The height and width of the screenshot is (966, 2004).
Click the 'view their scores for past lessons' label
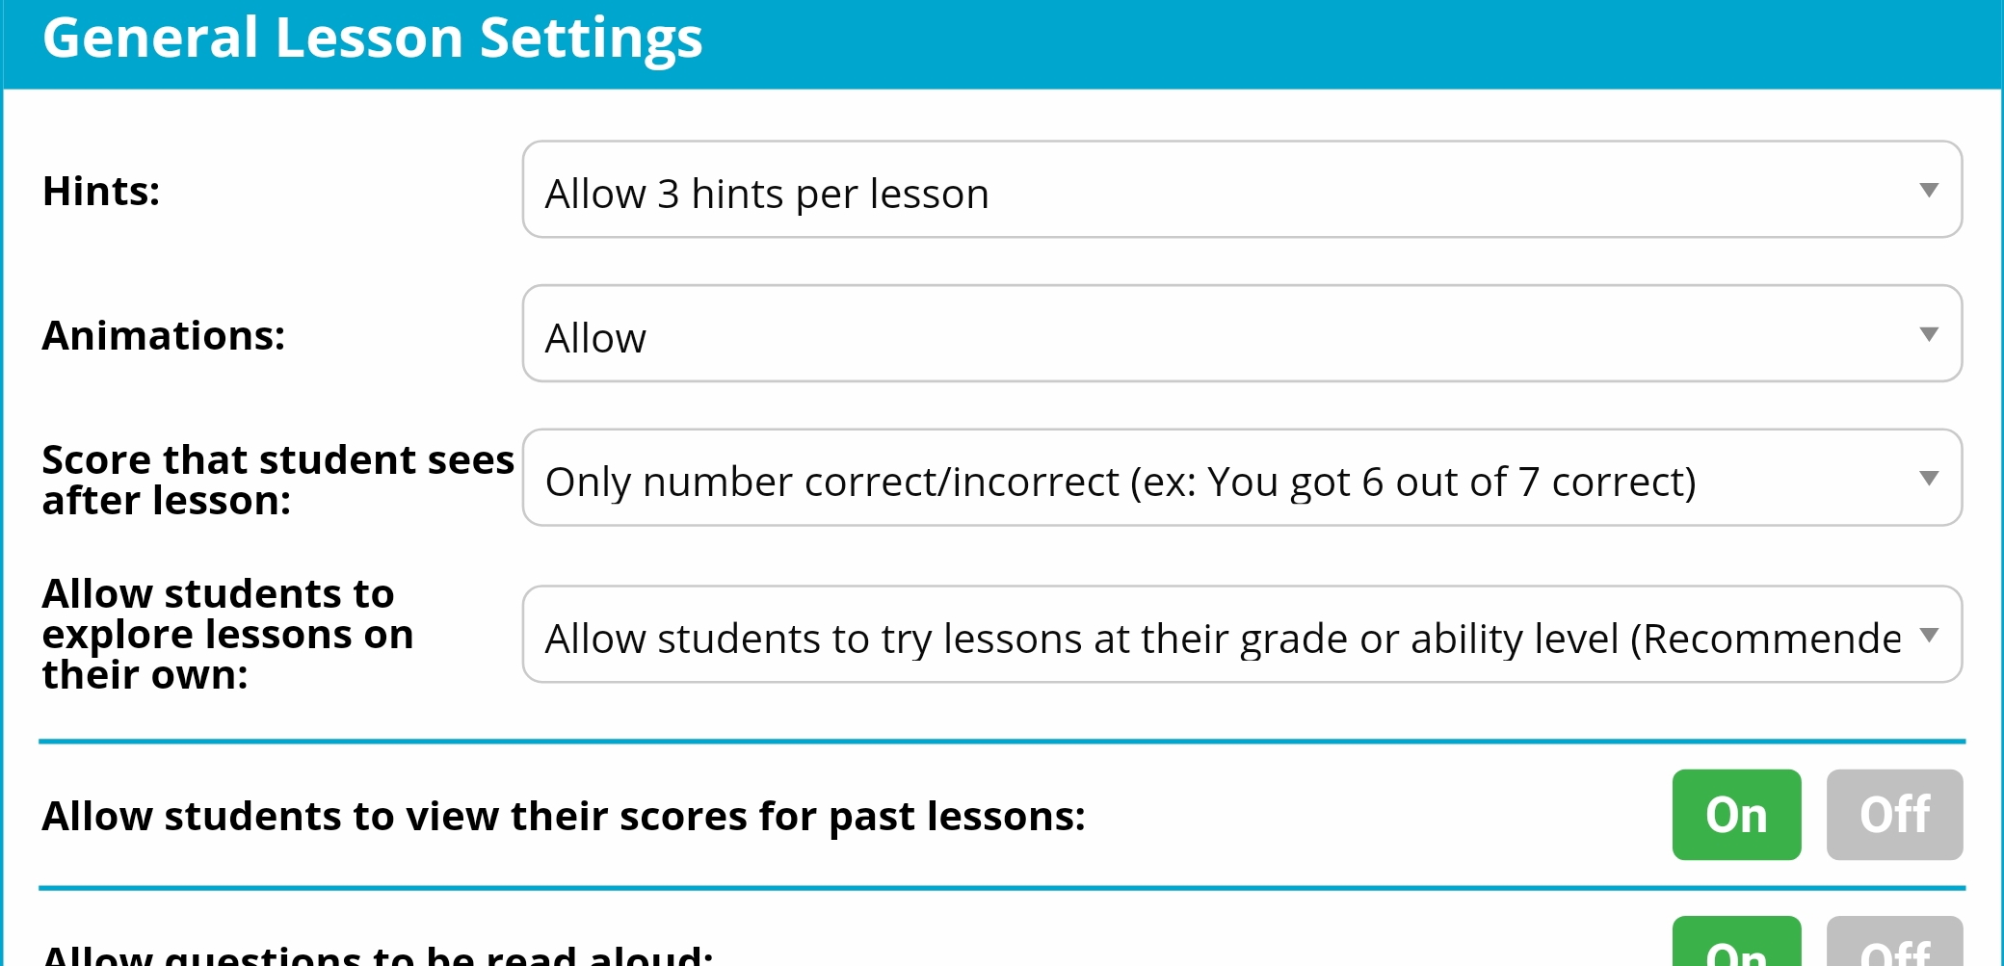tap(564, 816)
